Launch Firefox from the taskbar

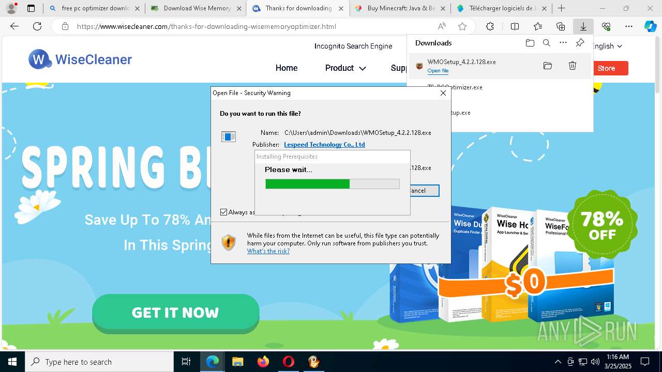263,362
